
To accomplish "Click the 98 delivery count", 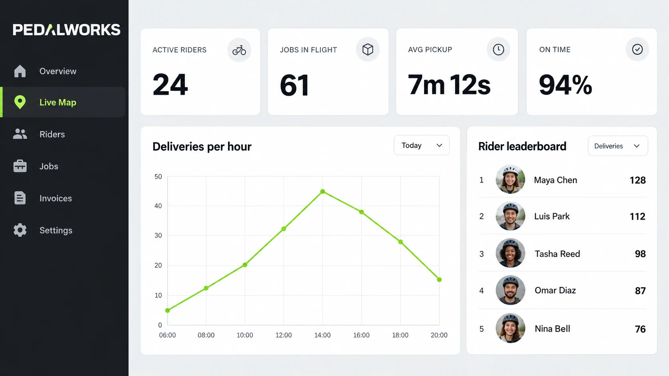I will 640,254.
